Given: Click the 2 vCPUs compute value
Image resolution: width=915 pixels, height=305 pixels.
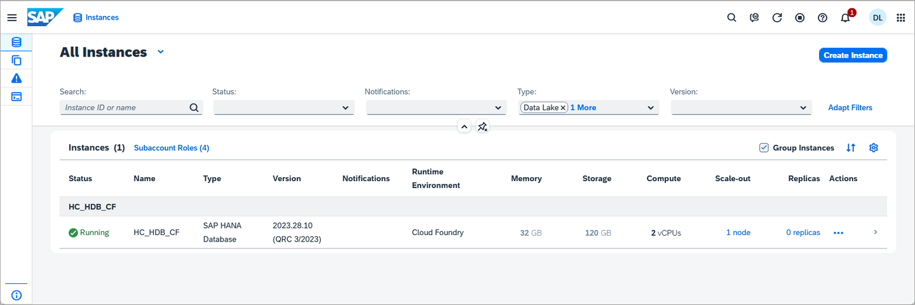Looking at the screenshot, I should pos(666,233).
